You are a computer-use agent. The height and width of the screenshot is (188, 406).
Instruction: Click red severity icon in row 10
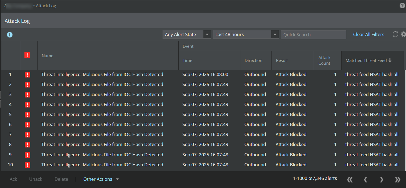(x=27, y=165)
